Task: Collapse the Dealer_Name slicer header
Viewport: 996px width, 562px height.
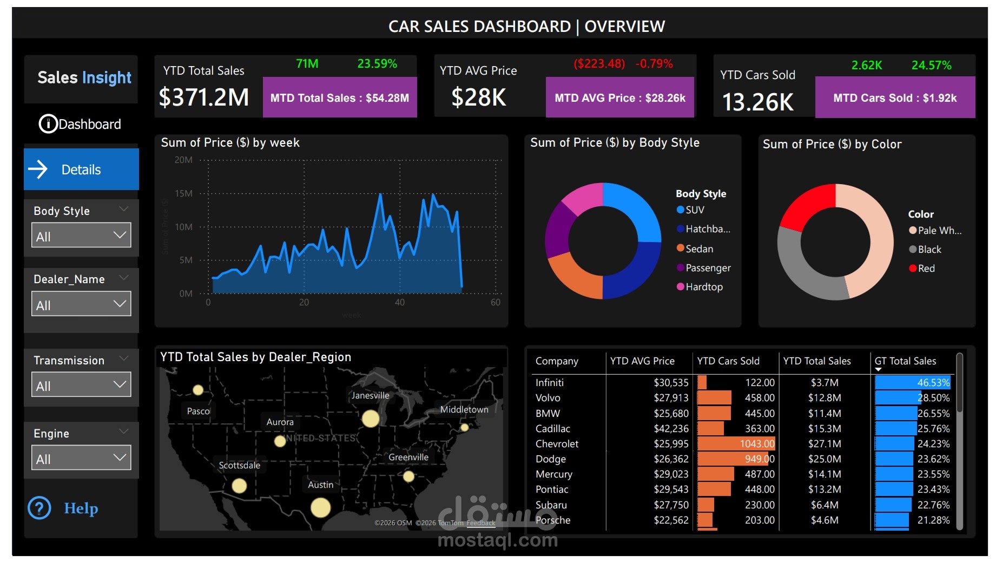Action: [124, 277]
